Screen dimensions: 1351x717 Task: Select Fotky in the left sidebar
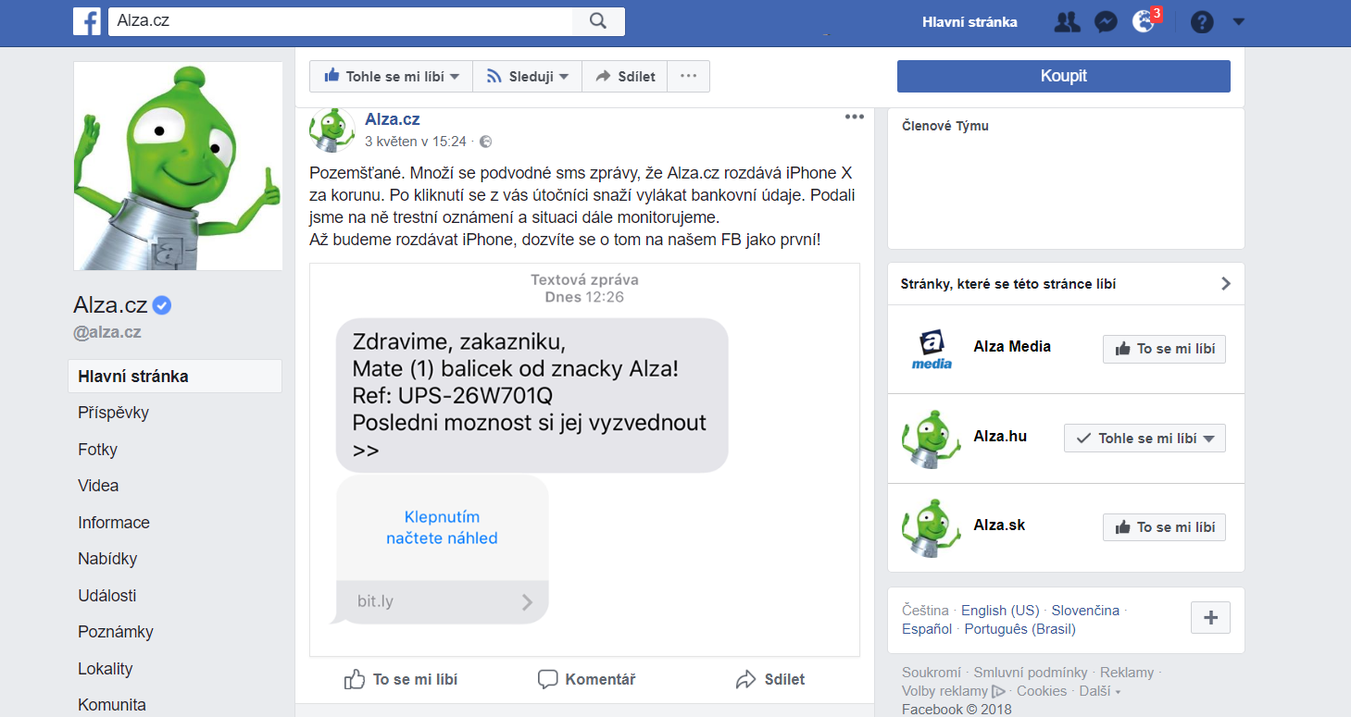97,450
